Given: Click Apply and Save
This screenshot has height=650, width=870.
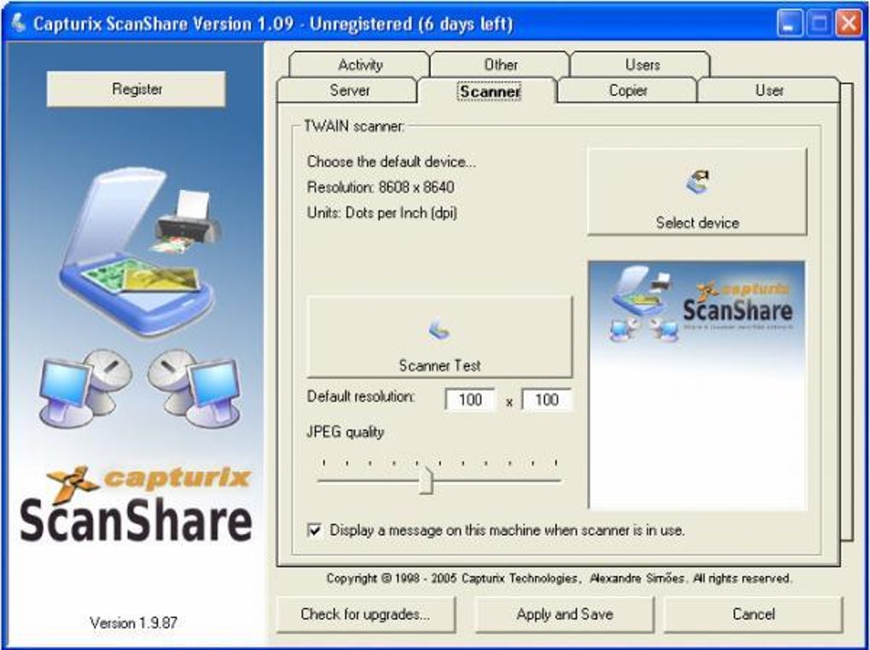Looking at the screenshot, I should tap(565, 614).
